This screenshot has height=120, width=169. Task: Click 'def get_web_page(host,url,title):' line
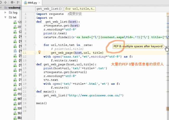coord(66,64)
